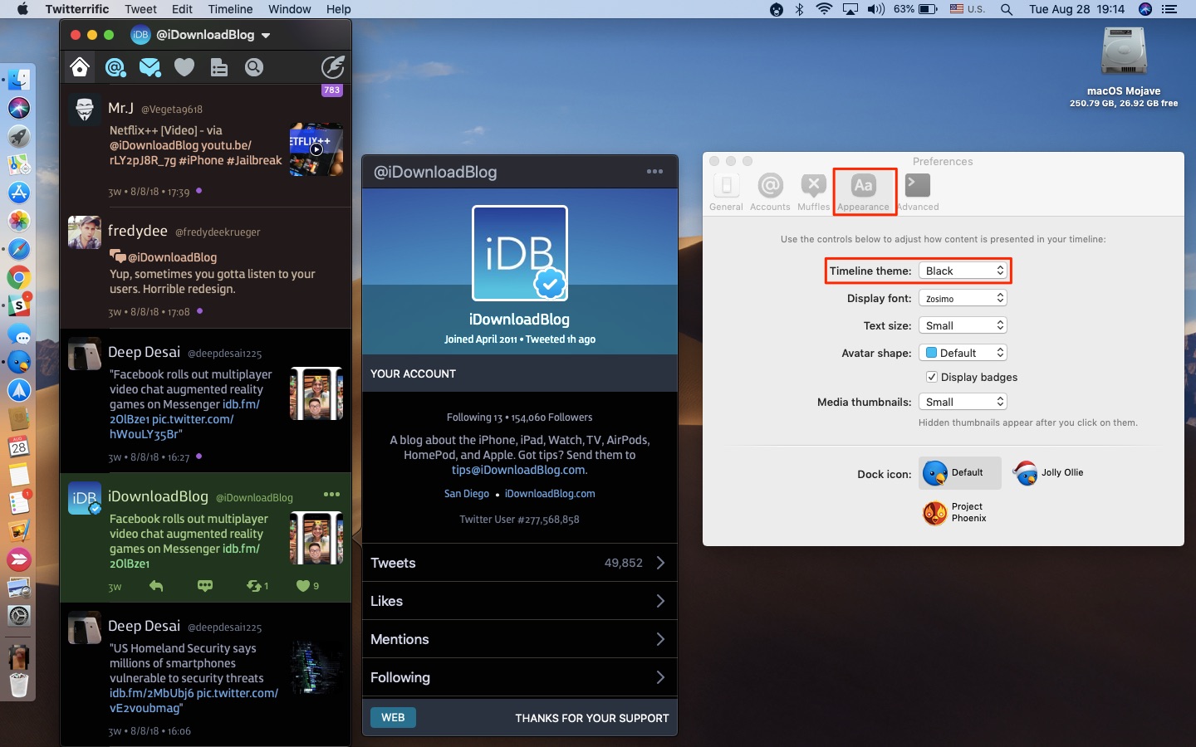Click the Appearance preferences tab

864,193
